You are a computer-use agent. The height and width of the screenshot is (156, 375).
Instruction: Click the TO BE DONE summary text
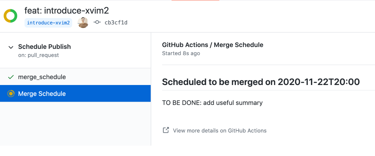(212, 103)
